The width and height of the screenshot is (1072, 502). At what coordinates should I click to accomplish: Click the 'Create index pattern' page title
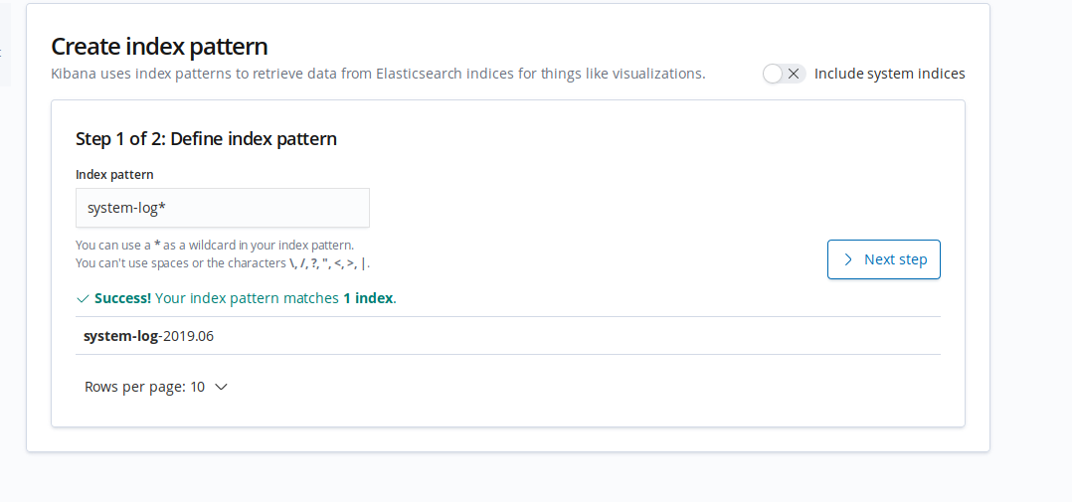point(159,47)
